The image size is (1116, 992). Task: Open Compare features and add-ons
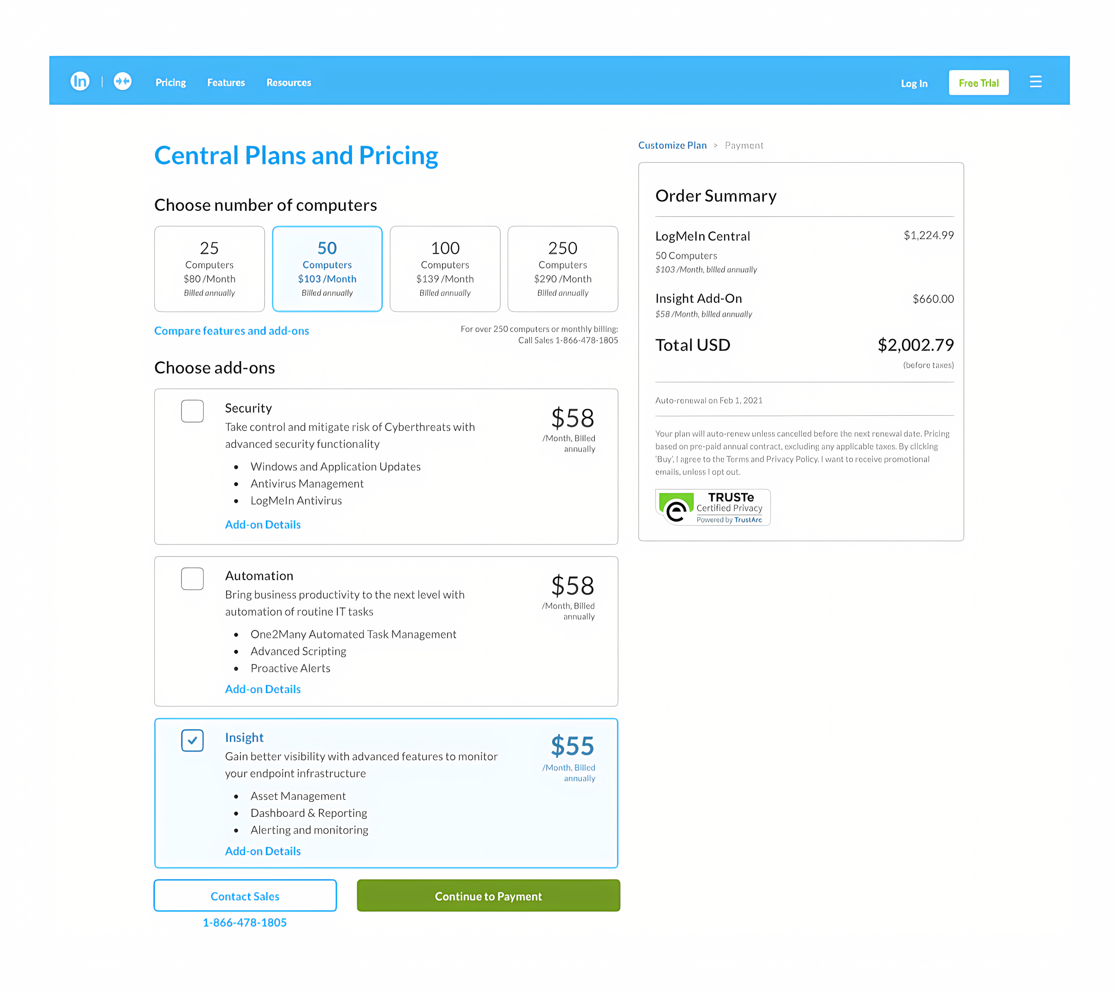pyautogui.click(x=231, y=331)
